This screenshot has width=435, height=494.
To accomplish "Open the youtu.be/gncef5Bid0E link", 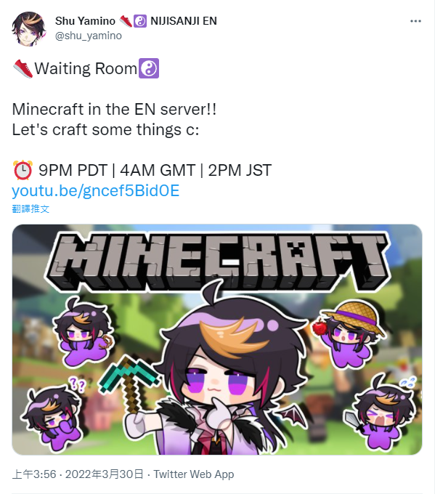I will 96,190.
